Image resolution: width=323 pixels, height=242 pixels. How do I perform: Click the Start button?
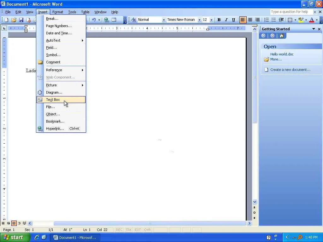click(x=15, y=237)
